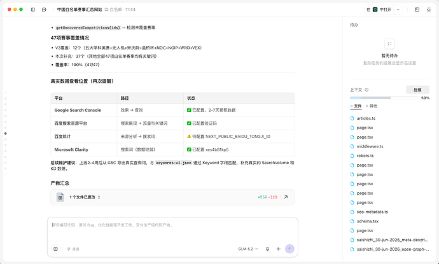
Task: Toggle the right panel layout icon in the title bar
Action: click(417, 10)
